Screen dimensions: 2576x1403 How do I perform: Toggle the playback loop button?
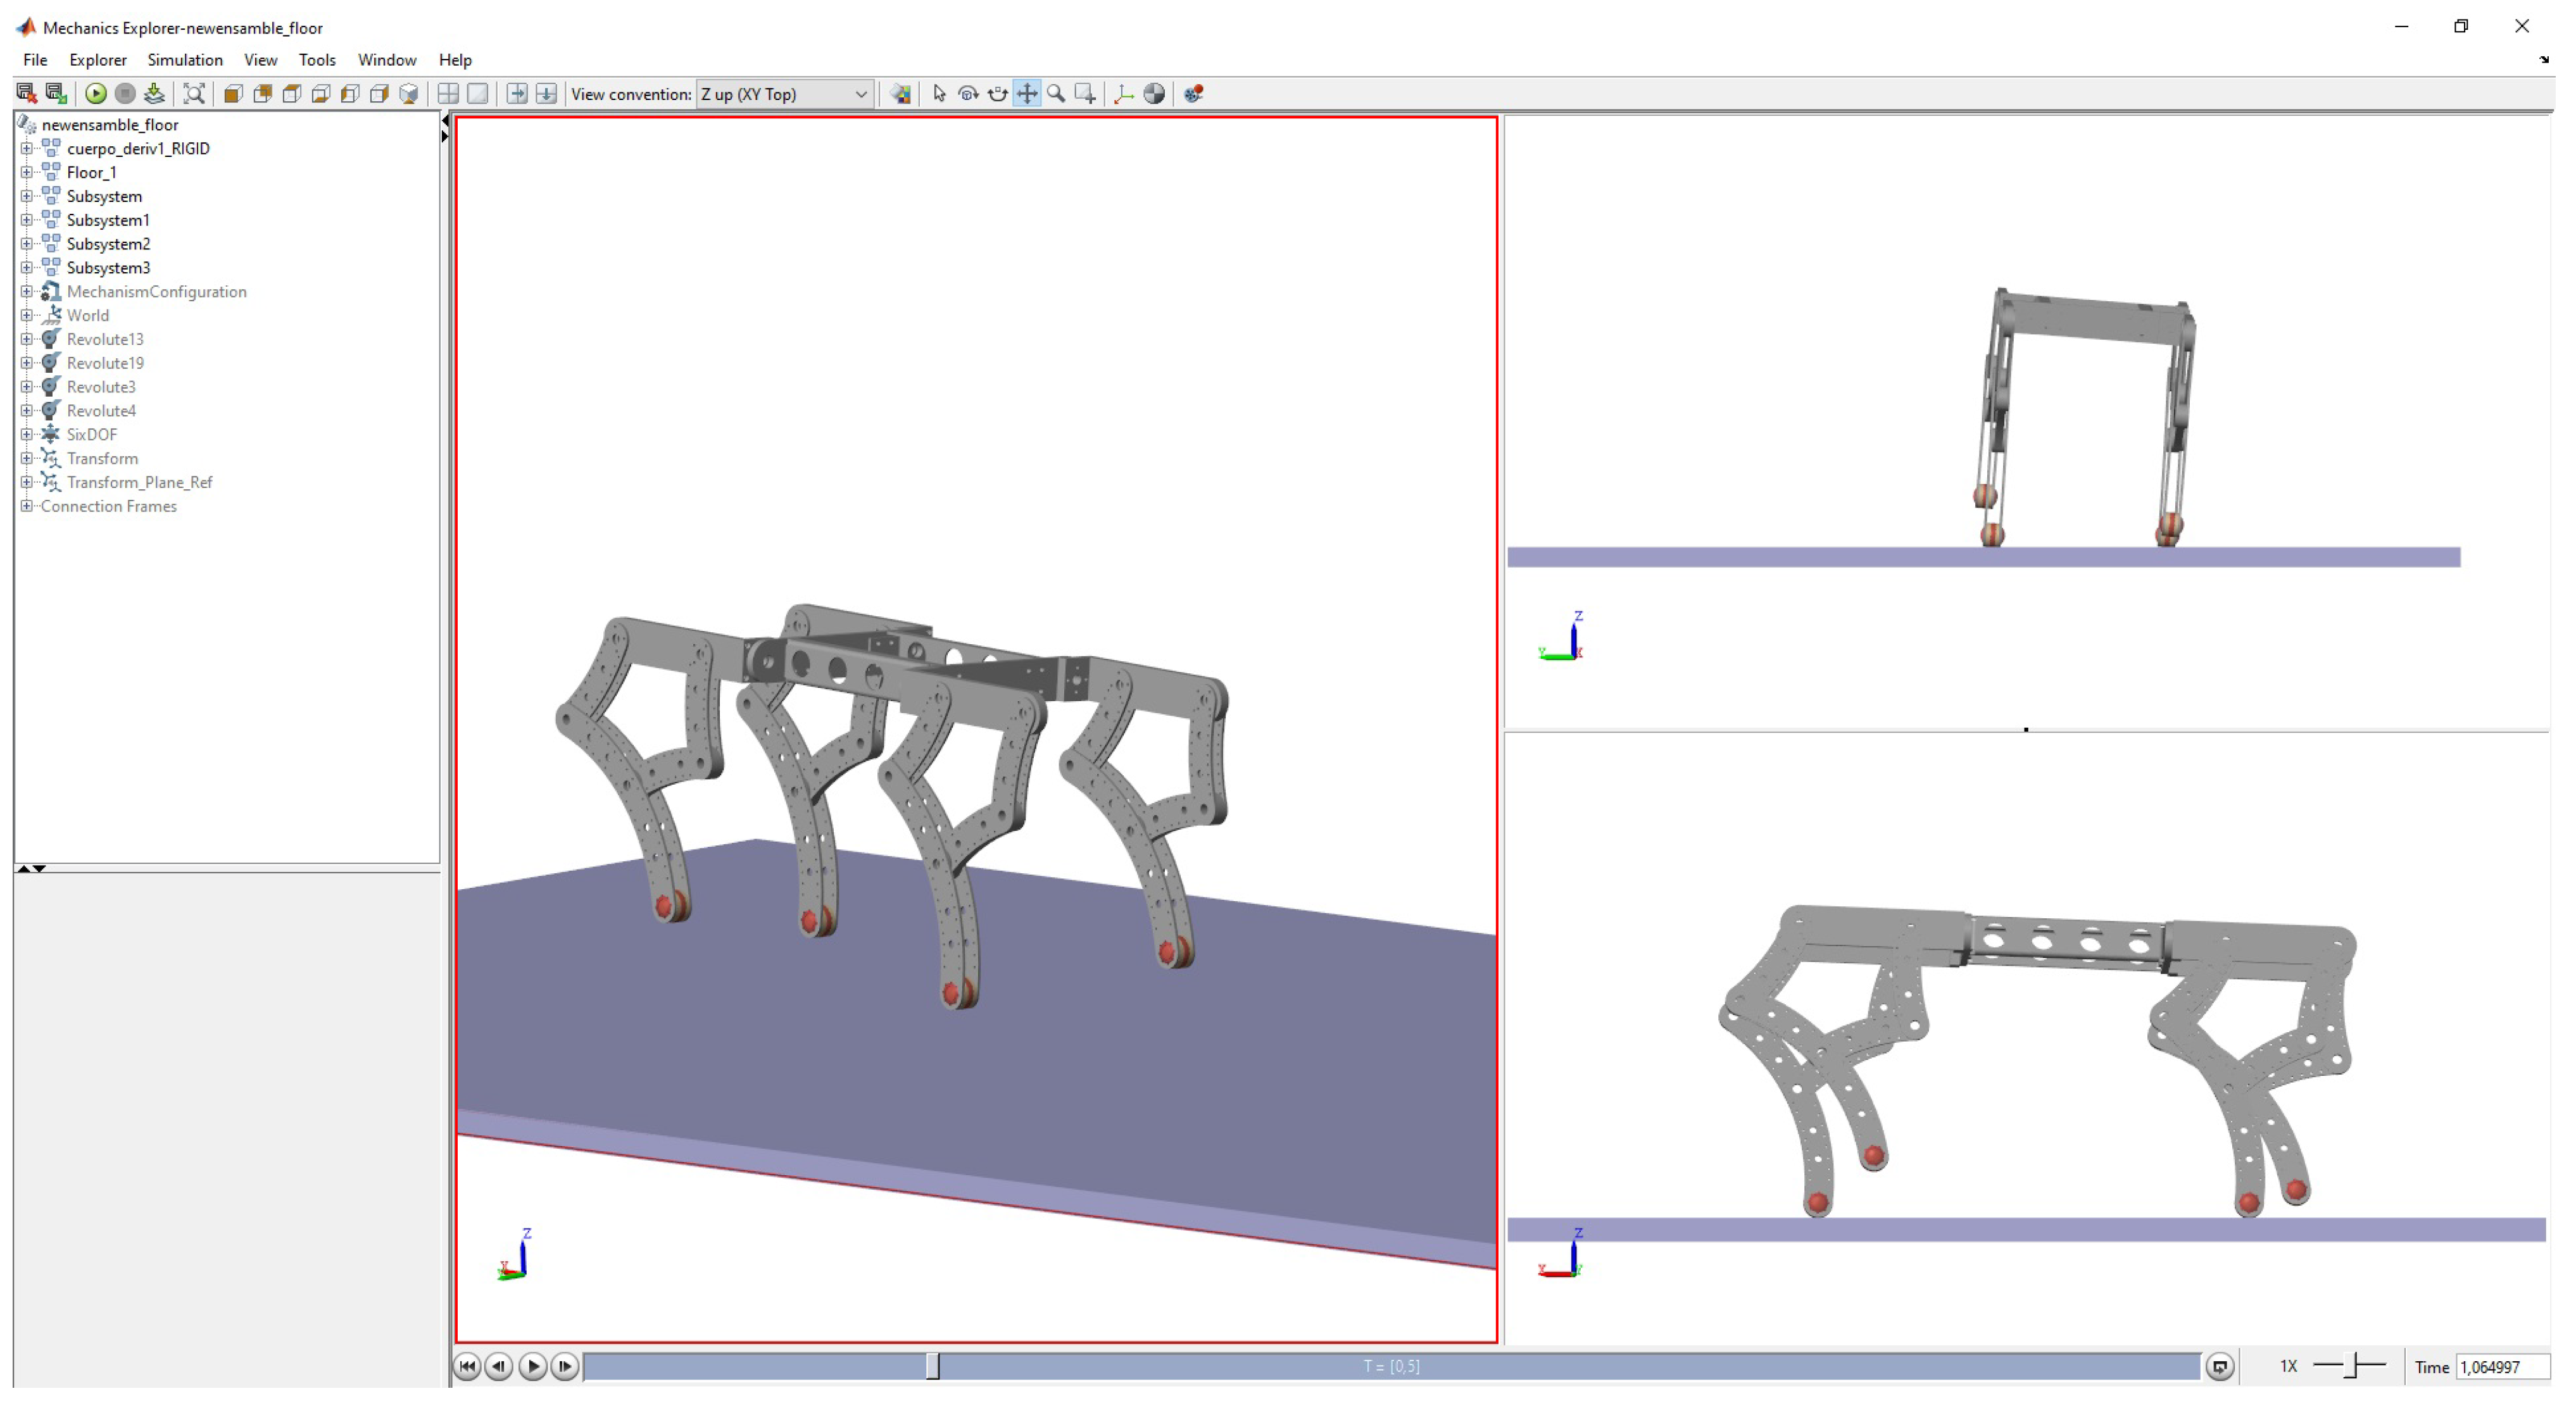[x=2219, y=1366]
